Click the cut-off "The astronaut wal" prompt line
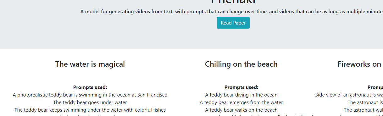This screenshot has width=383, height=116. 363,110
